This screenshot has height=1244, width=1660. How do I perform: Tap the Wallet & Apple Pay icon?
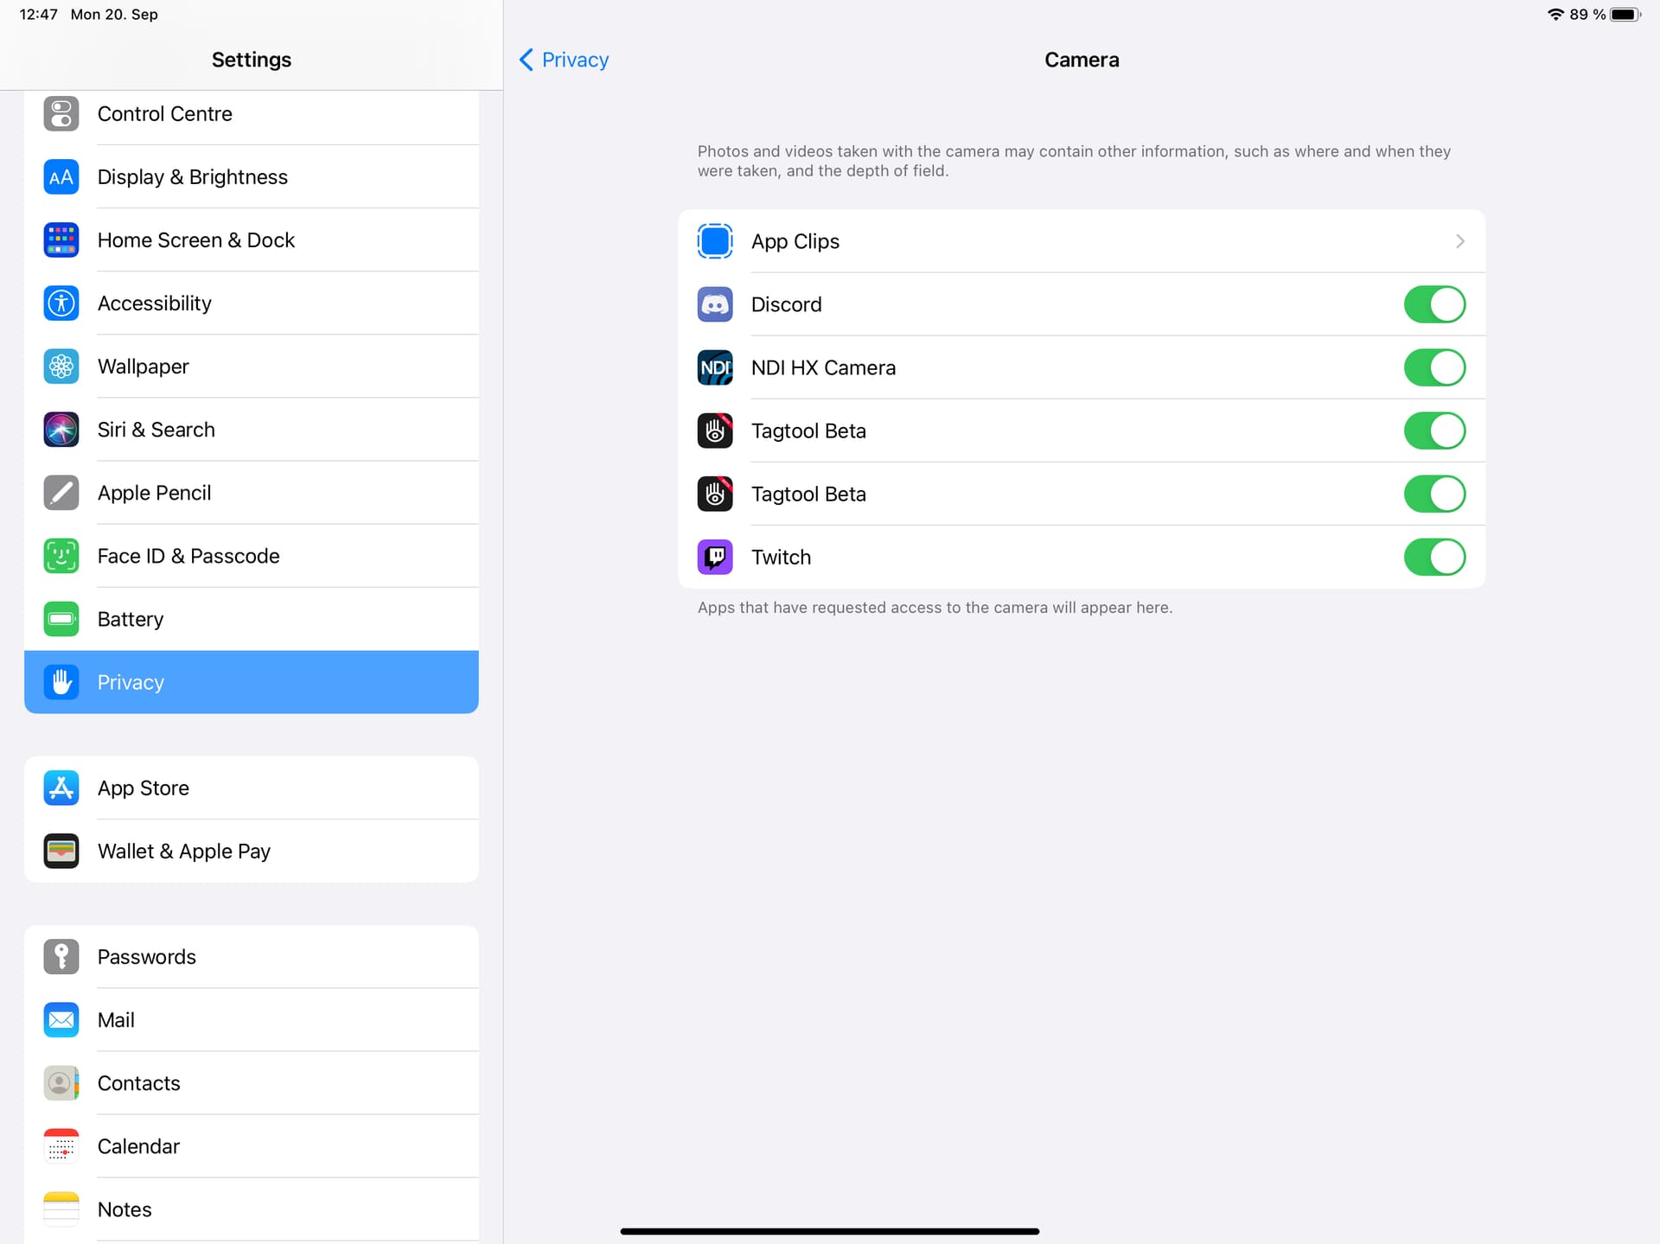point(61,851)
